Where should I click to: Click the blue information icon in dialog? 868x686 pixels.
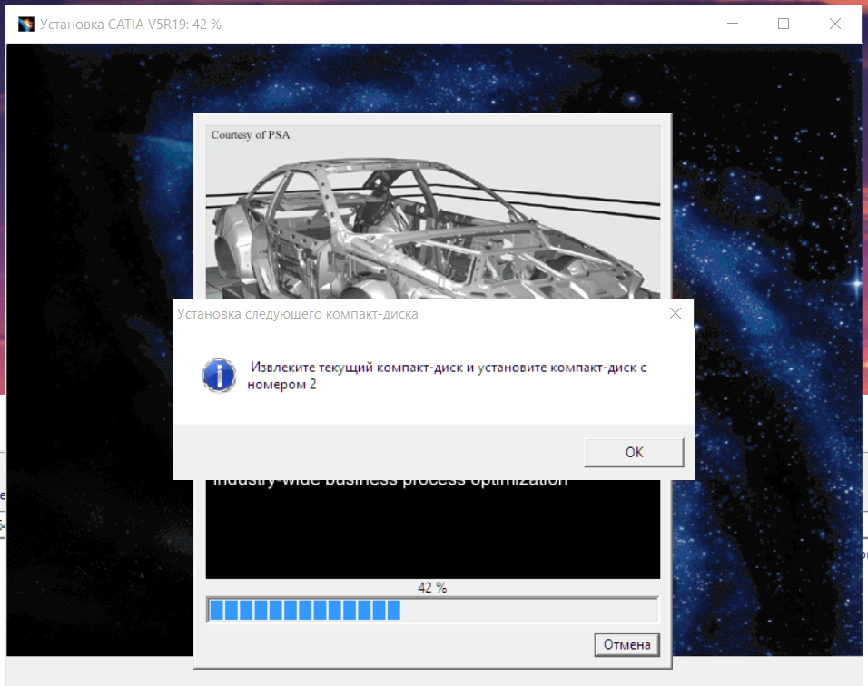[x=219, y=375]
